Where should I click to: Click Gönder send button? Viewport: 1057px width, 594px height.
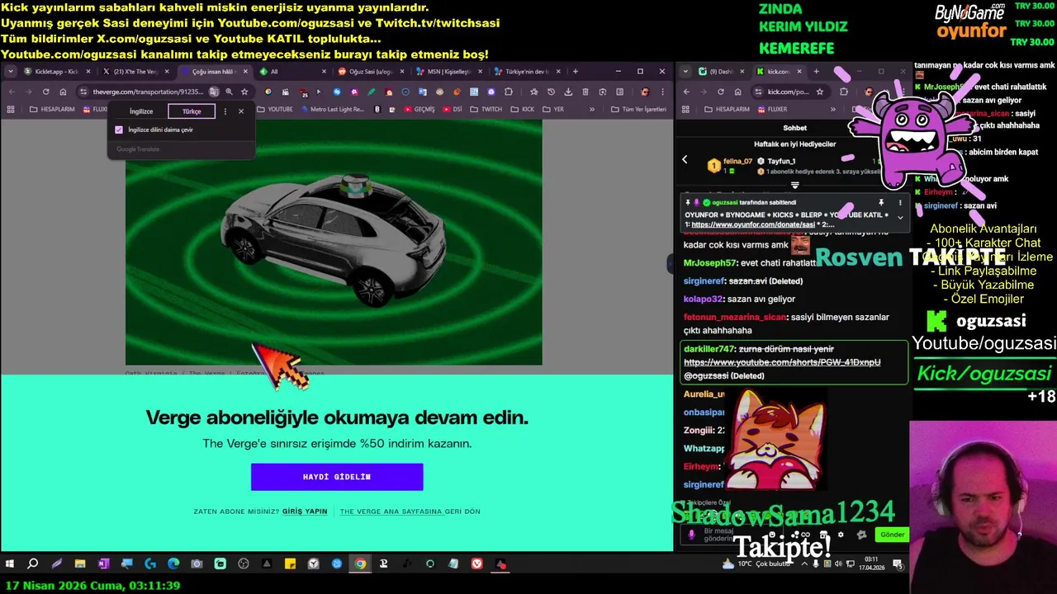[x=892, y=535]
